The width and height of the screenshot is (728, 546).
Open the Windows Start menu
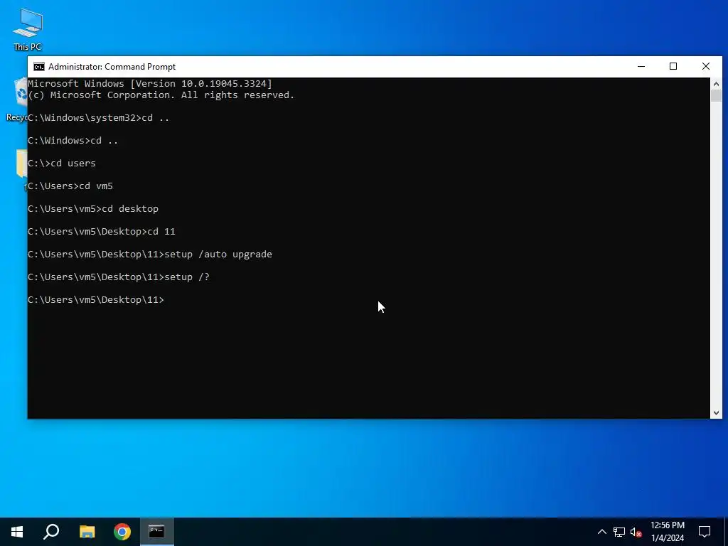[17, 532]
